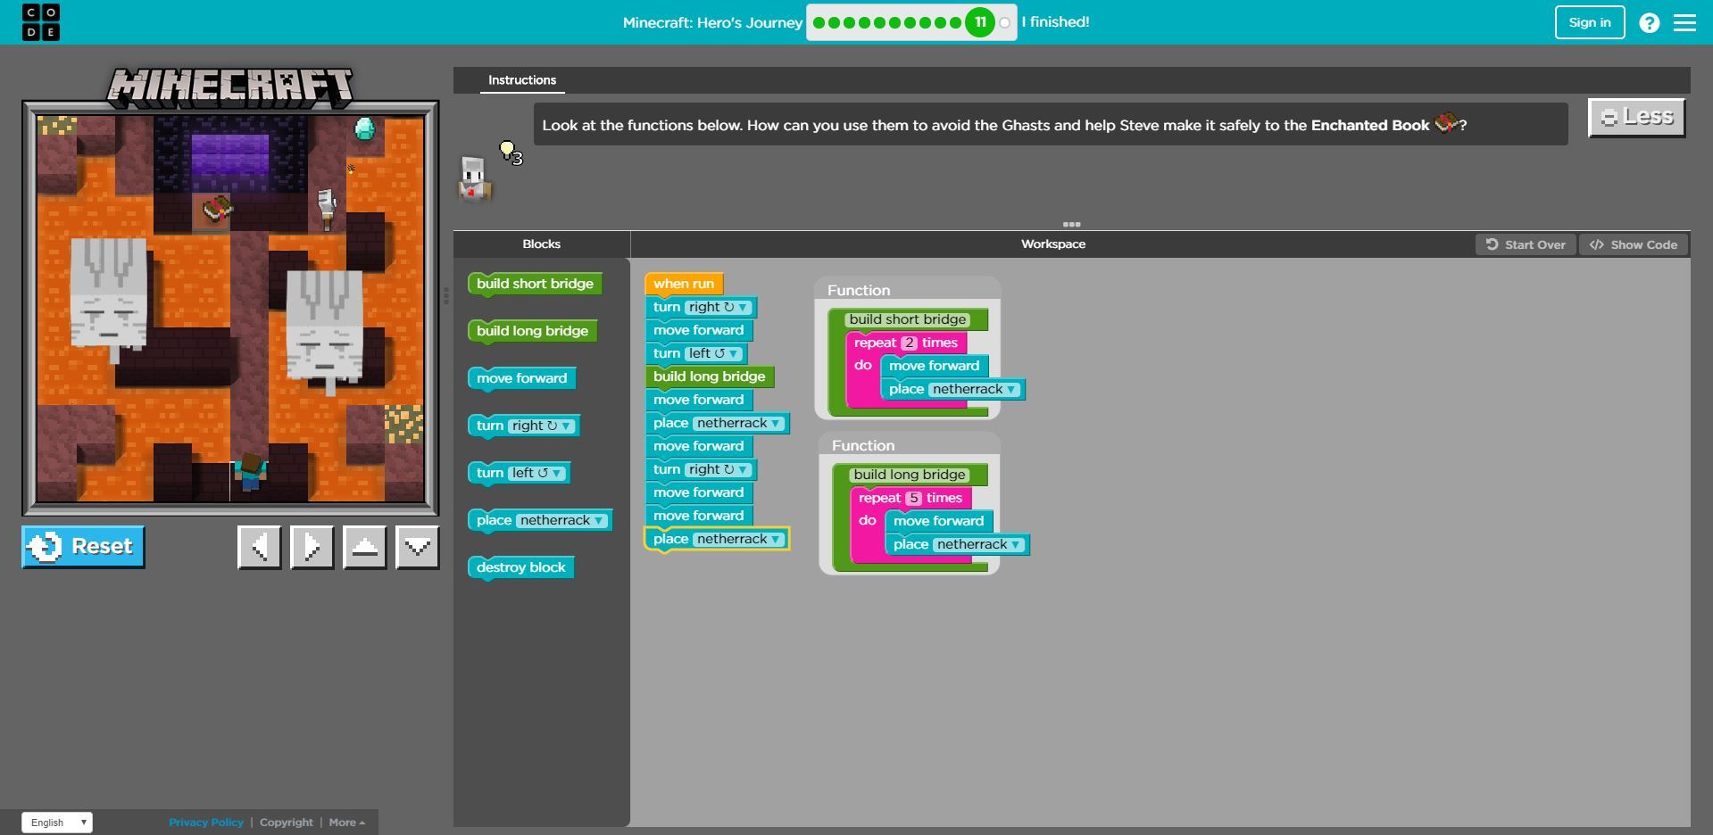Grab the instructions panel resize handle
This screenshot has width=1713, height=835.
[1071, 225]
